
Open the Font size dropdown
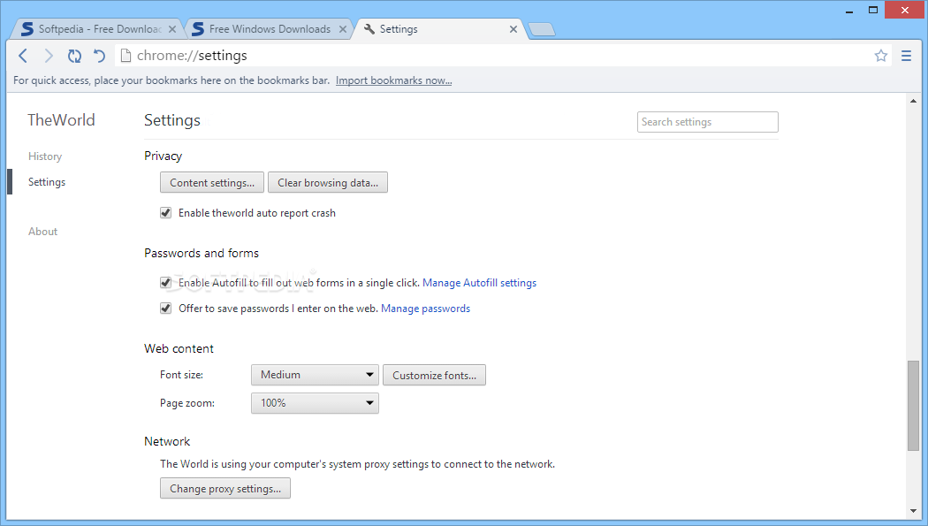pos(315,375)
